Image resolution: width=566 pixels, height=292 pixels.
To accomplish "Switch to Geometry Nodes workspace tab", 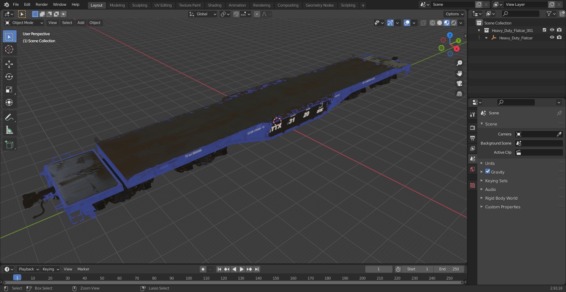I will pos(319,5).
